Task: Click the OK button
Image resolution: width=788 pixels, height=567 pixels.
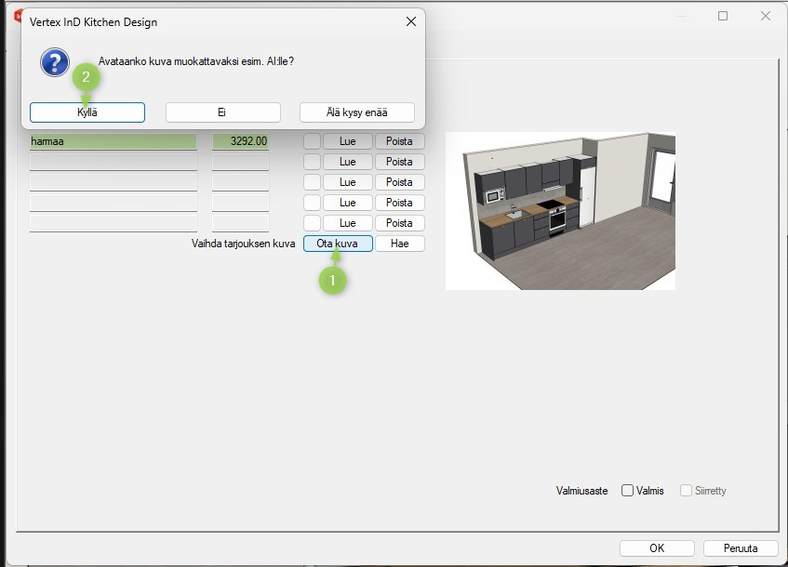Action: point(658,548)
